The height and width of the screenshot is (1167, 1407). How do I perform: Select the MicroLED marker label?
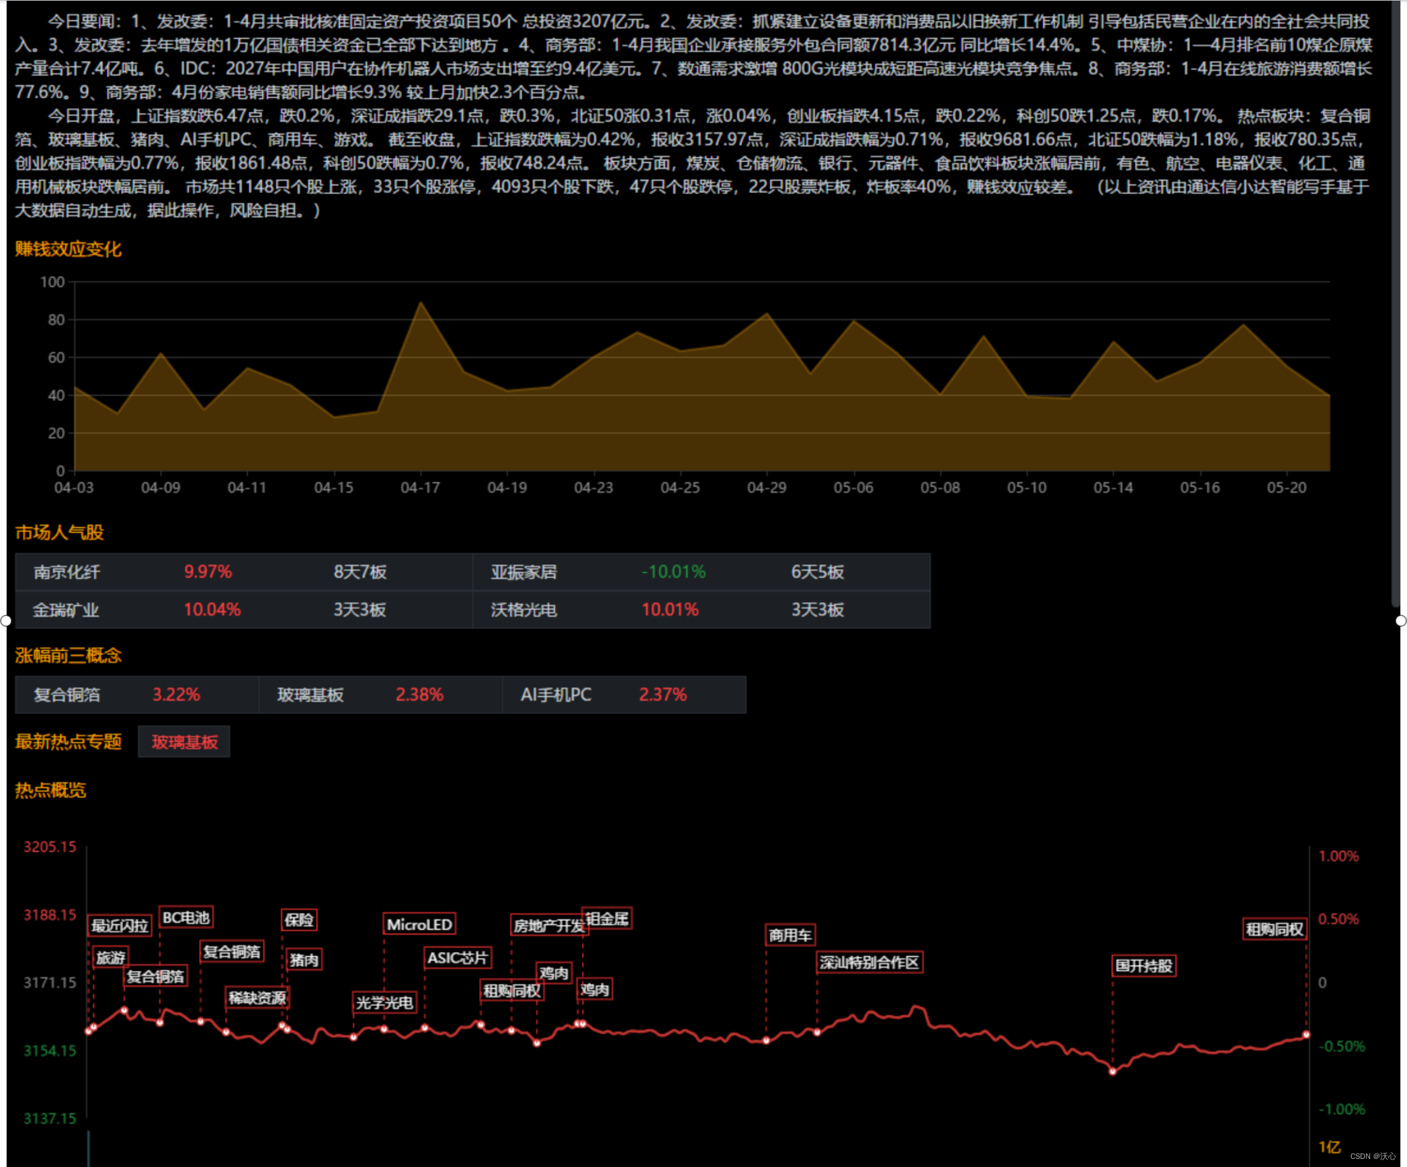(419, 924)
